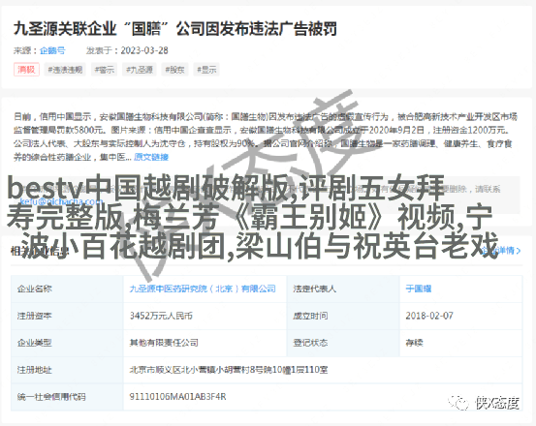The height and width of the screenshot is (426, 536).
Task: Select the #股东 tag
Action: pos(174,70)
